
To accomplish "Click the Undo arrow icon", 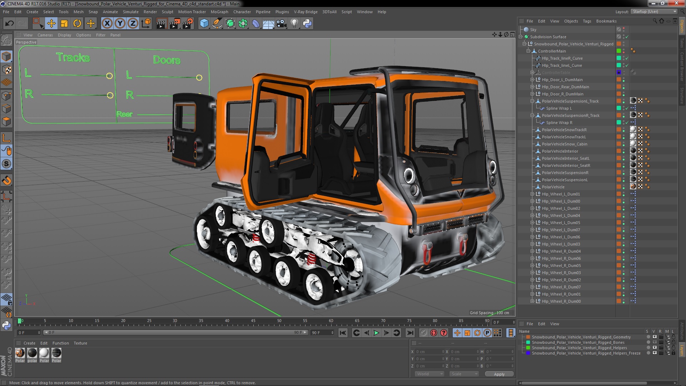I will coord(9,24).
